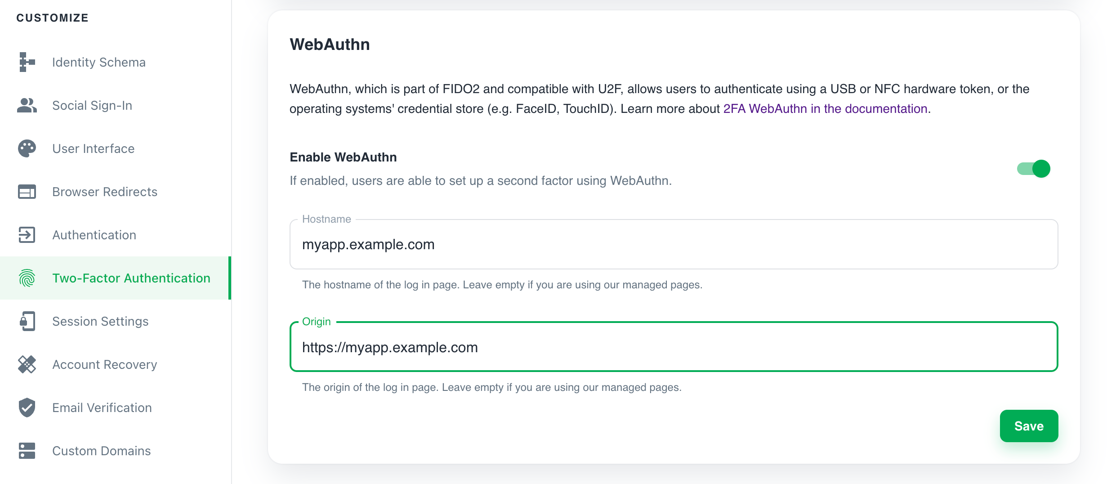Open Session Settings page
The image size is (1107, 484).
click(116, 321)
